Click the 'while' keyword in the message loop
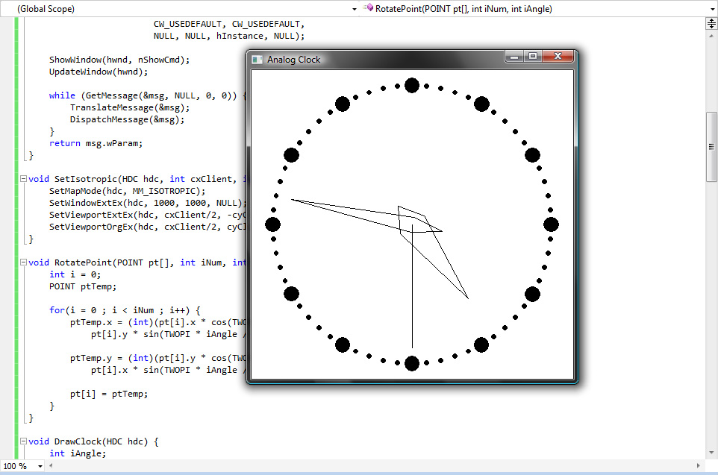The image size is (718, 475). click(x=62, y=95)
